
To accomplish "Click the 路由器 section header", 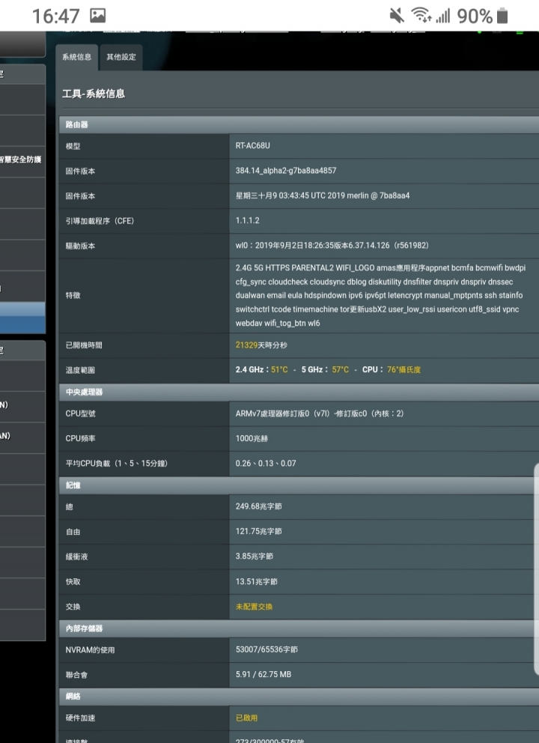I will 299,124.
